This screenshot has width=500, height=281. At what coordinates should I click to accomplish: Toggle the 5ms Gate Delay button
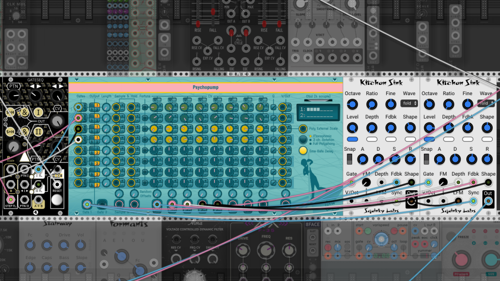click(303, 150)
